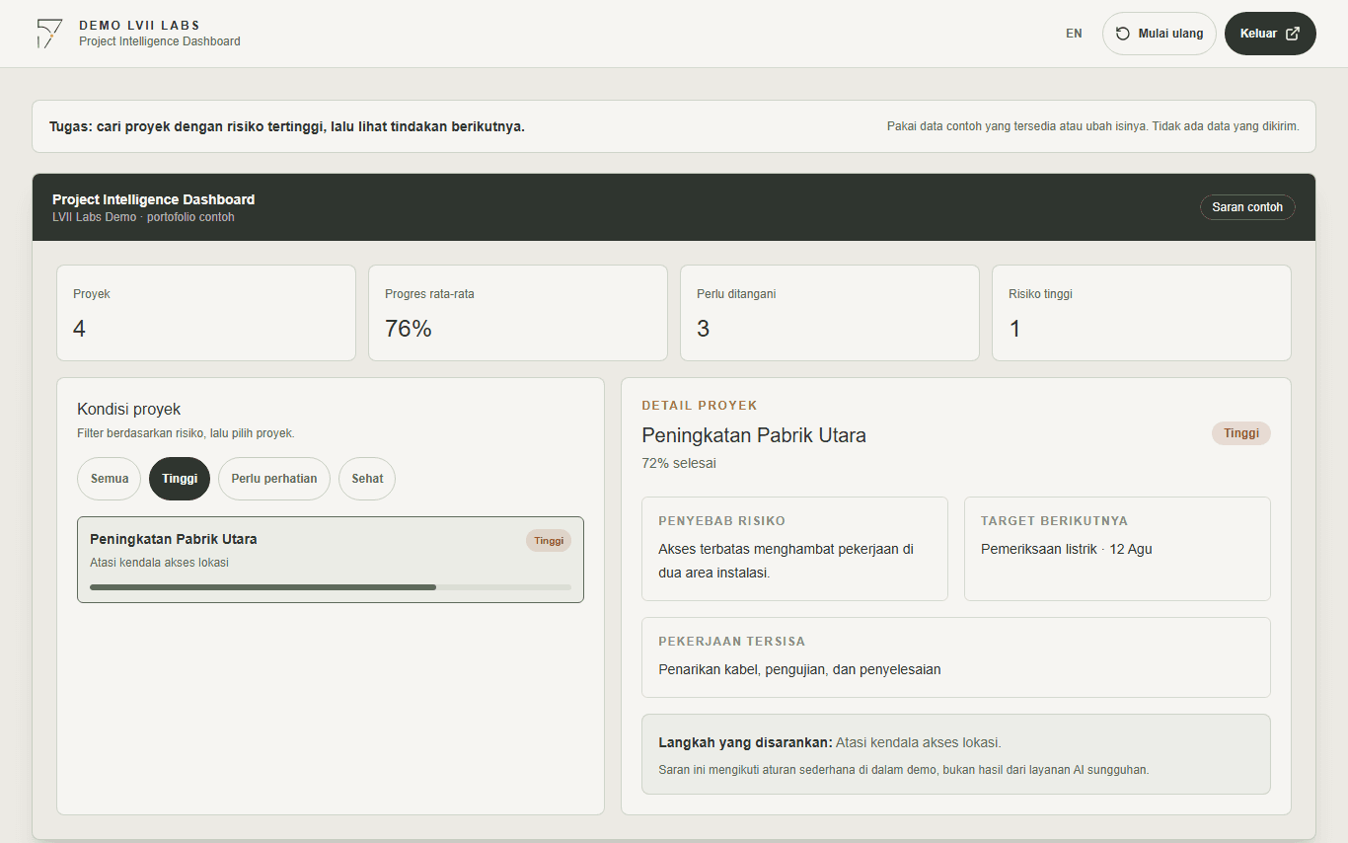Click the LVII Labs Demo · portofolio contoh subtitle
The image size is (1348, 843).
[143, 217]
